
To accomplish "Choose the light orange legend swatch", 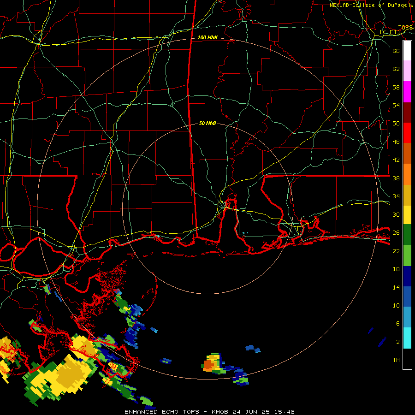I will point(407,174).
